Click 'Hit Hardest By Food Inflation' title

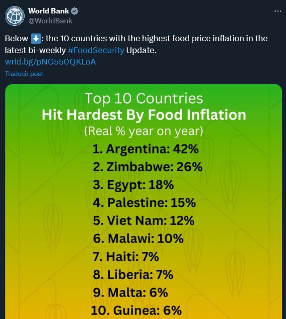[x=144, y=115]
